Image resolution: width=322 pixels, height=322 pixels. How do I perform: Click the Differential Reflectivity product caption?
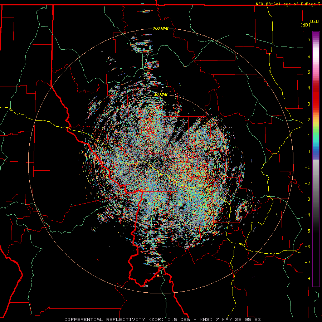[163, 319]
